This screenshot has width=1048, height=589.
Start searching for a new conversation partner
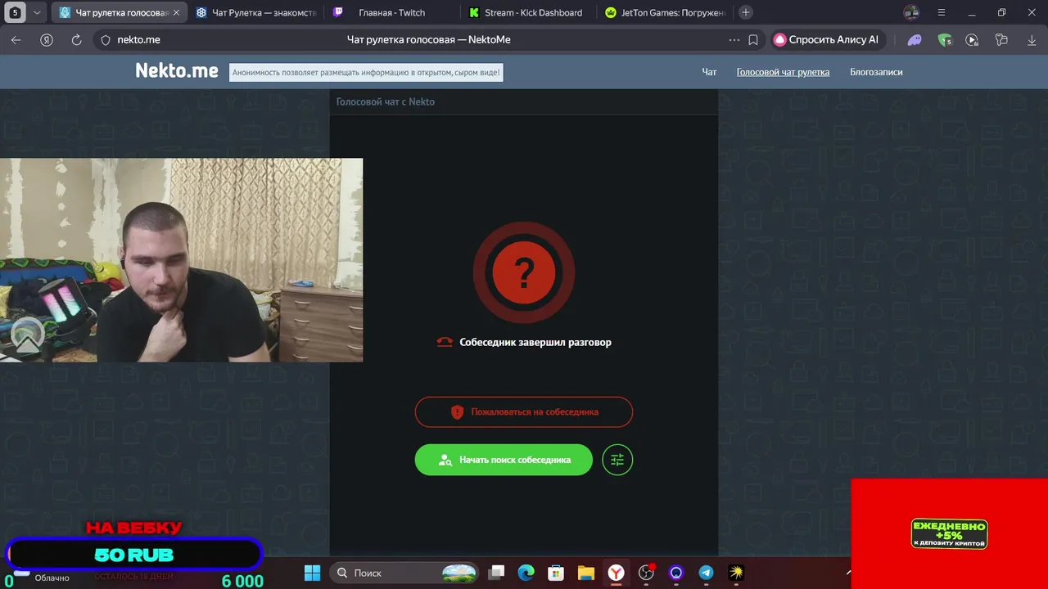pyautogui.click(x=504, y=460)
